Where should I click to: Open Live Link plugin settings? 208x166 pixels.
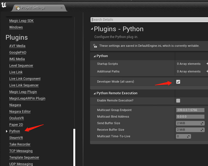(x=16, y=72)
